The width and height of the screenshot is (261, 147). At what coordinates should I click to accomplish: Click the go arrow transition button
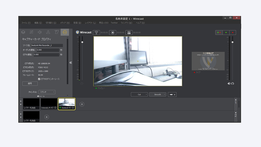click(x=172, y=95)
